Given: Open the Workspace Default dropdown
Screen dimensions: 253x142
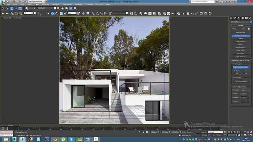Looking at the screenshot, I should (36, 2).
